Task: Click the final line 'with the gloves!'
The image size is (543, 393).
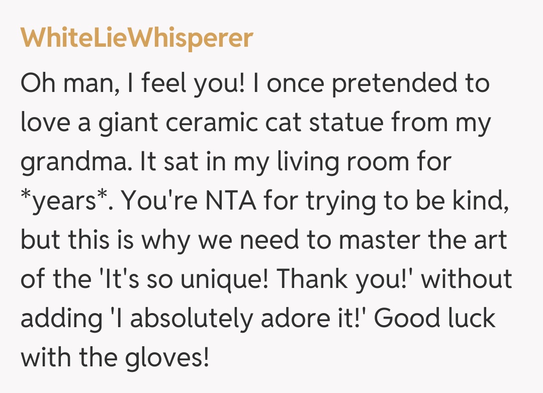Action: coord(115,358)
